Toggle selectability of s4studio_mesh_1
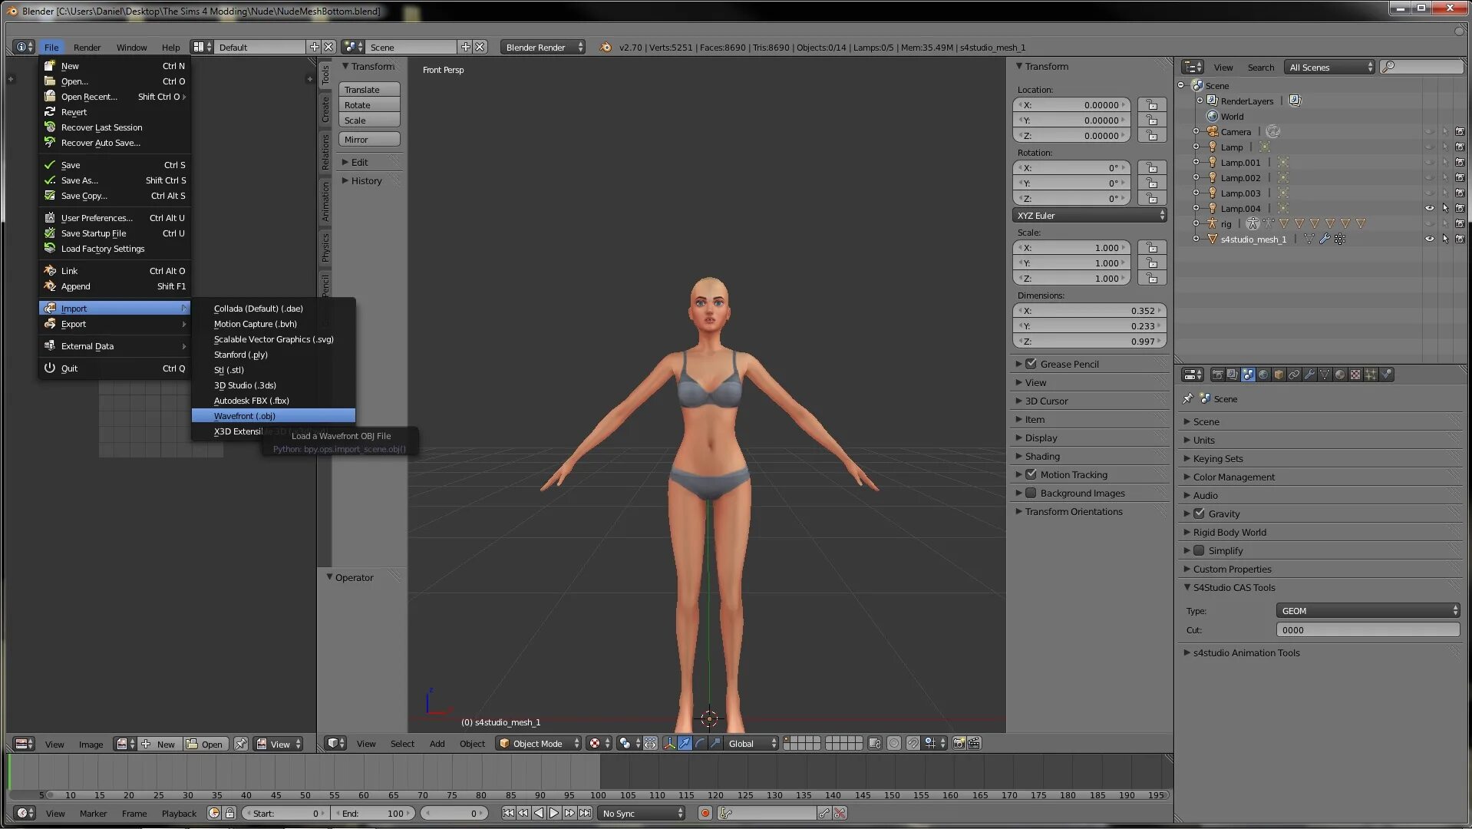The height and width of the screenshot is (829, 1472). 1445,239
